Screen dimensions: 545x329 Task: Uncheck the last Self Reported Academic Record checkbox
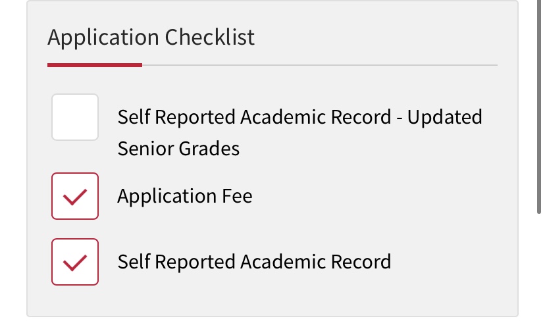click(75, 262)
